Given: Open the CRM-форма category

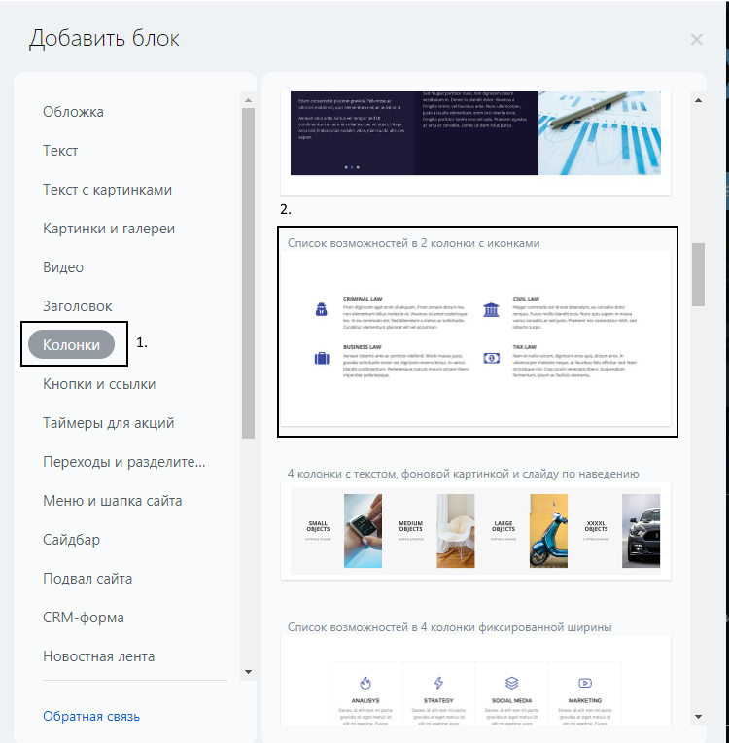Looking at the screenshot, I should (84, 618).
